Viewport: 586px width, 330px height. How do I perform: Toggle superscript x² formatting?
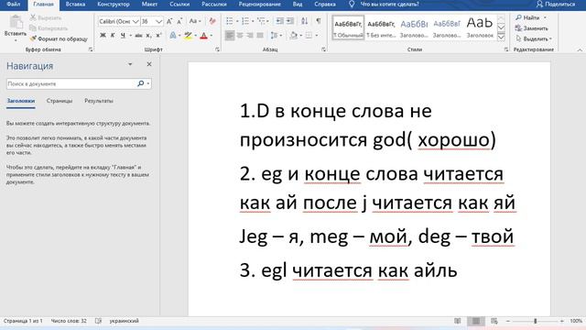(158, 36)
